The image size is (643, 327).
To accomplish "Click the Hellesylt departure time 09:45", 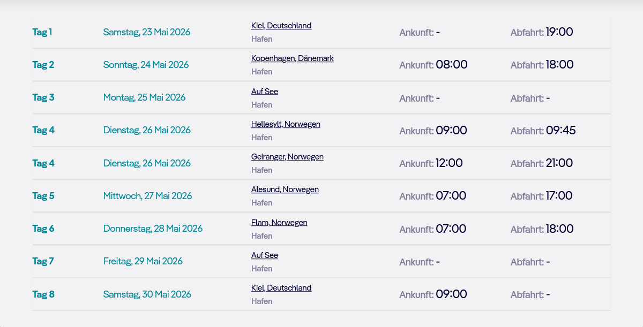I will click(560, 130).
